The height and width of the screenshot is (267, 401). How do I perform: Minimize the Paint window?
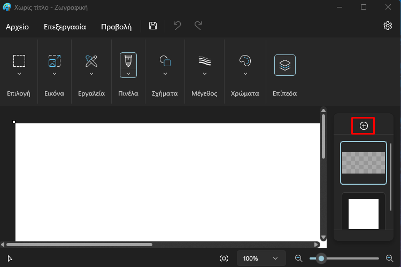[x=340, y=7]
